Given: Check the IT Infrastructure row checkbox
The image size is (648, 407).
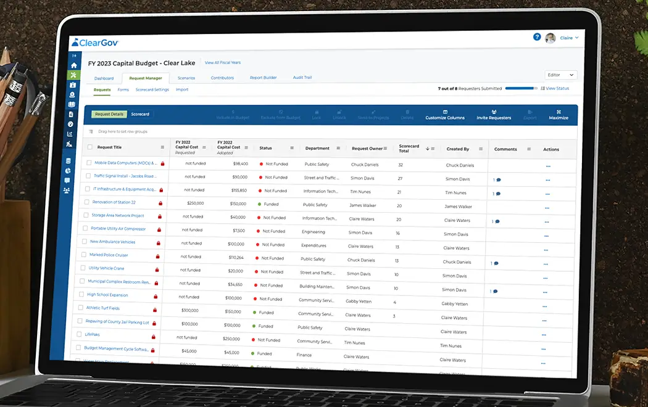Looking at the screenshot, I should click(87, 189).
